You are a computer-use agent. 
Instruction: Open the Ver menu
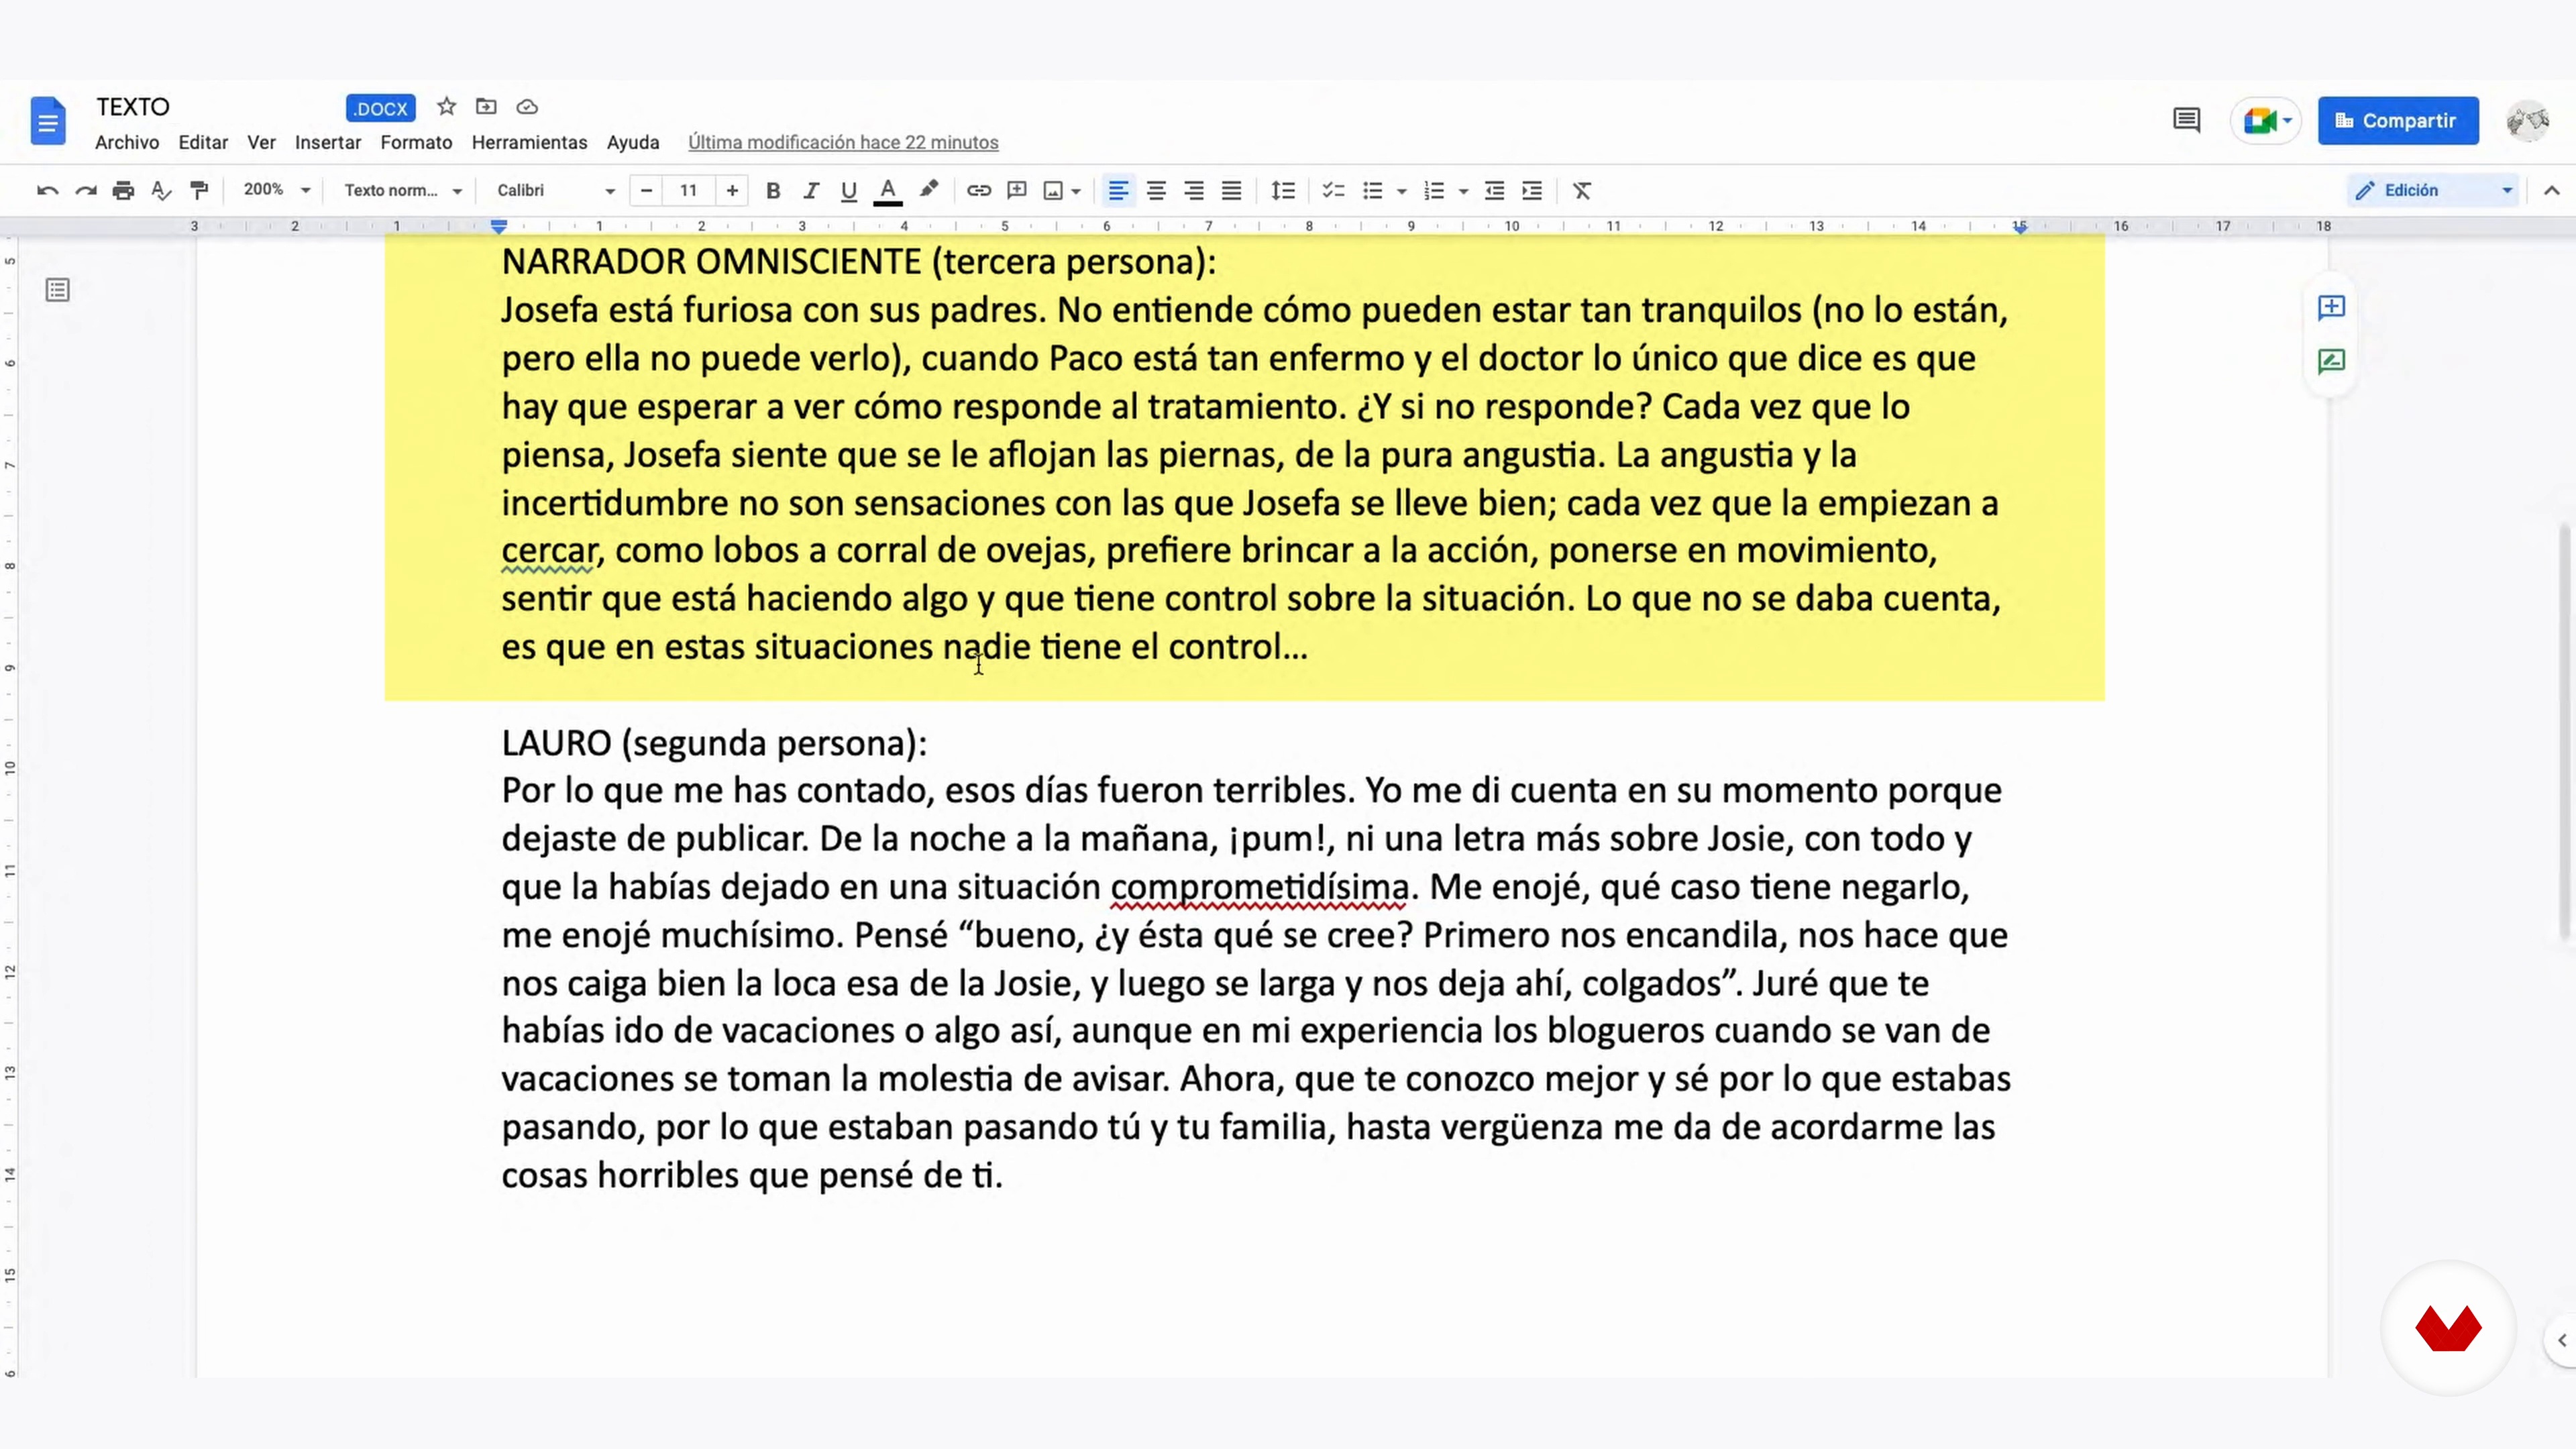point(261,142)
